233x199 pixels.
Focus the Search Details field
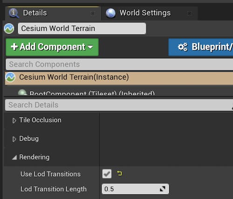coord(119,105)
